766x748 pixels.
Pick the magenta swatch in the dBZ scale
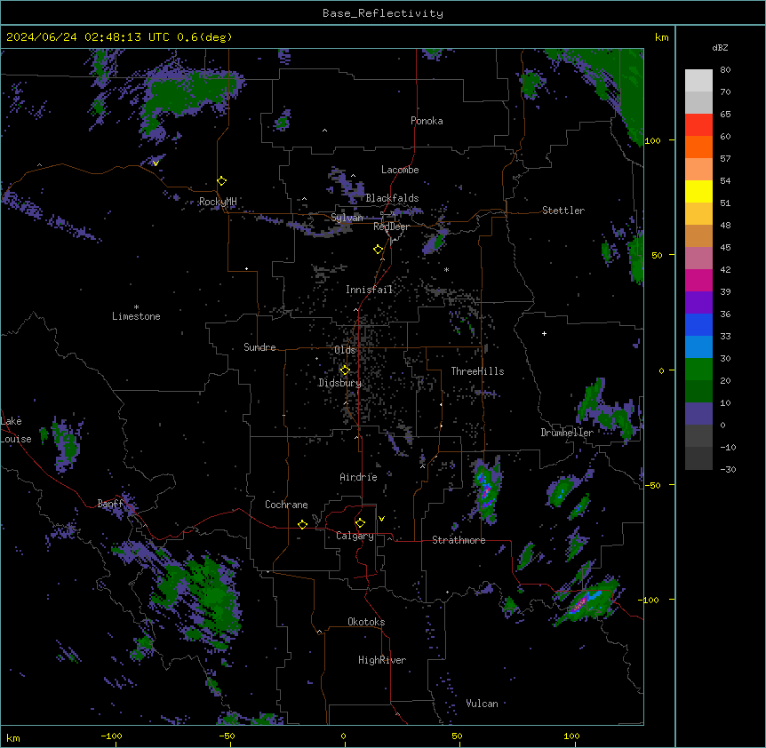coord(698,280)
